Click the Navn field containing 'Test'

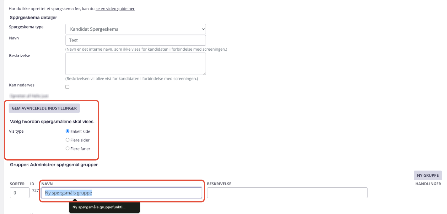pos(136,40)
